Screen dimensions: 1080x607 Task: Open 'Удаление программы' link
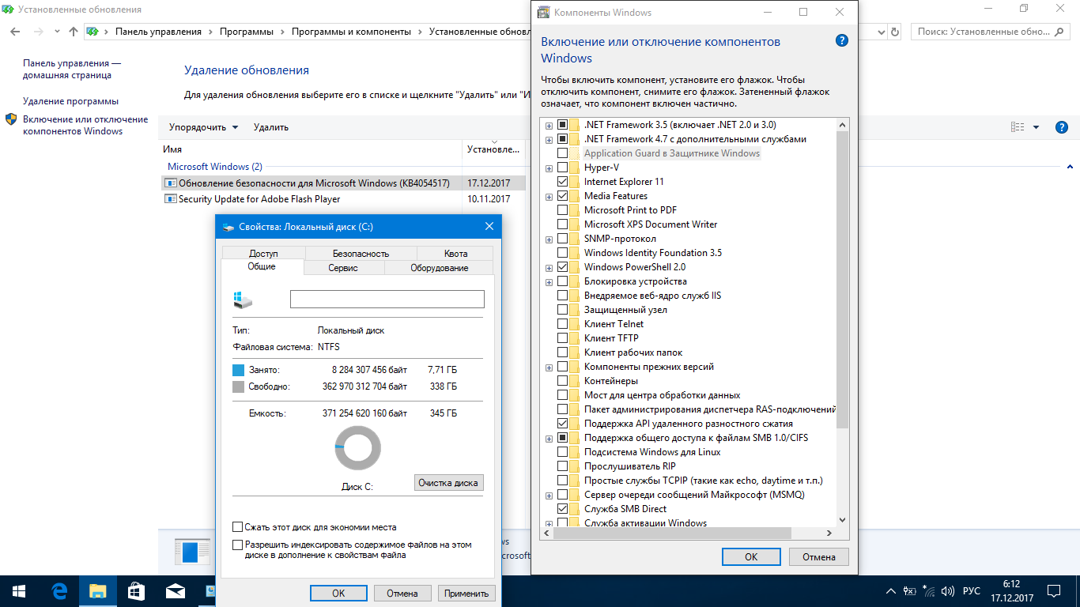coord(70,101)
